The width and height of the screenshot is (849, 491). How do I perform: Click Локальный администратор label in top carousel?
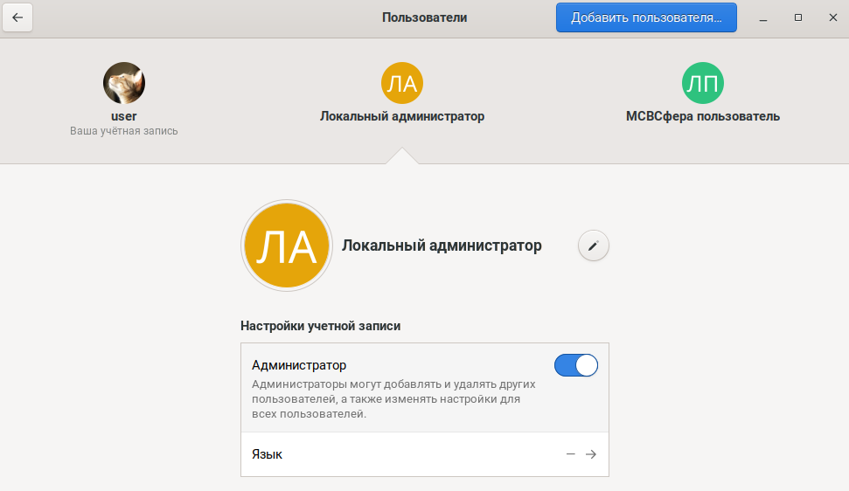402,116
